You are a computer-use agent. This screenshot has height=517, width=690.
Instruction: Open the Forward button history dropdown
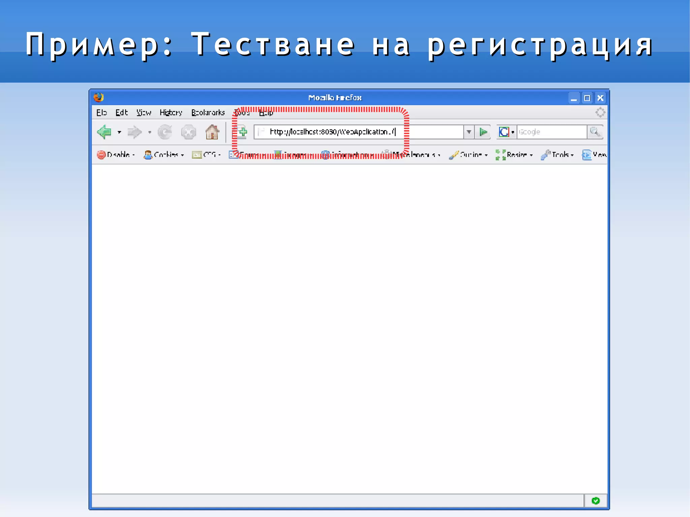150,132
